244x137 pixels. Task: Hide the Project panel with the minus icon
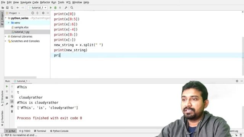point(48,13)
